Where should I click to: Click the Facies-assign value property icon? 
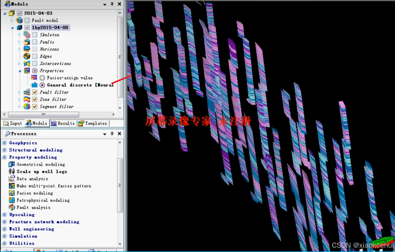pos(34,78)
